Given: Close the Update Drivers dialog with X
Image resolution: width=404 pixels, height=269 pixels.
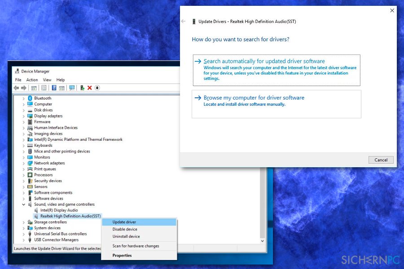Looking at the screenshot, I should click(392, 11).
